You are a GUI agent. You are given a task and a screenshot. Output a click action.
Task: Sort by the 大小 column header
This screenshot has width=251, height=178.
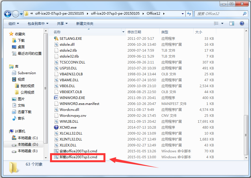tap(205, 32)
